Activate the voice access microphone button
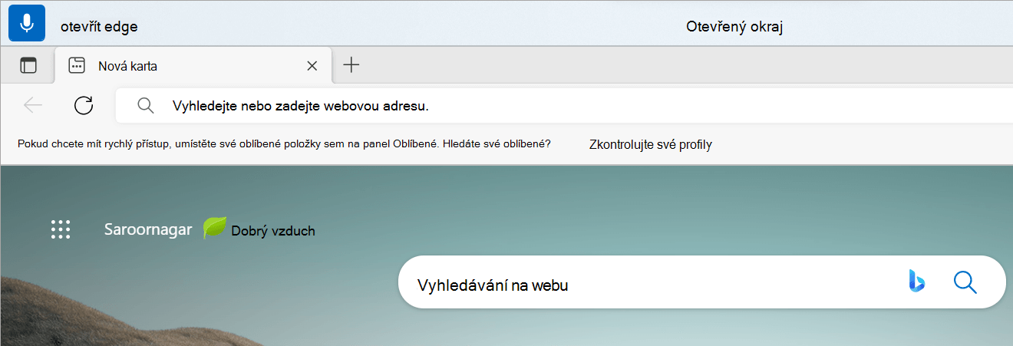This screenshot has width=1013, height=346. click(27, 23)
